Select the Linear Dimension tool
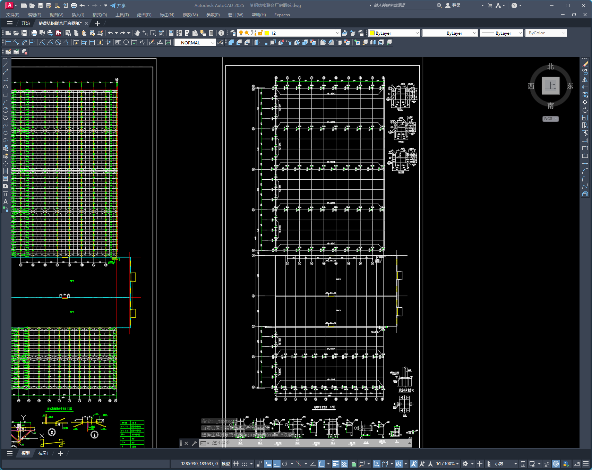592x470 pixels. click(8, 42)
